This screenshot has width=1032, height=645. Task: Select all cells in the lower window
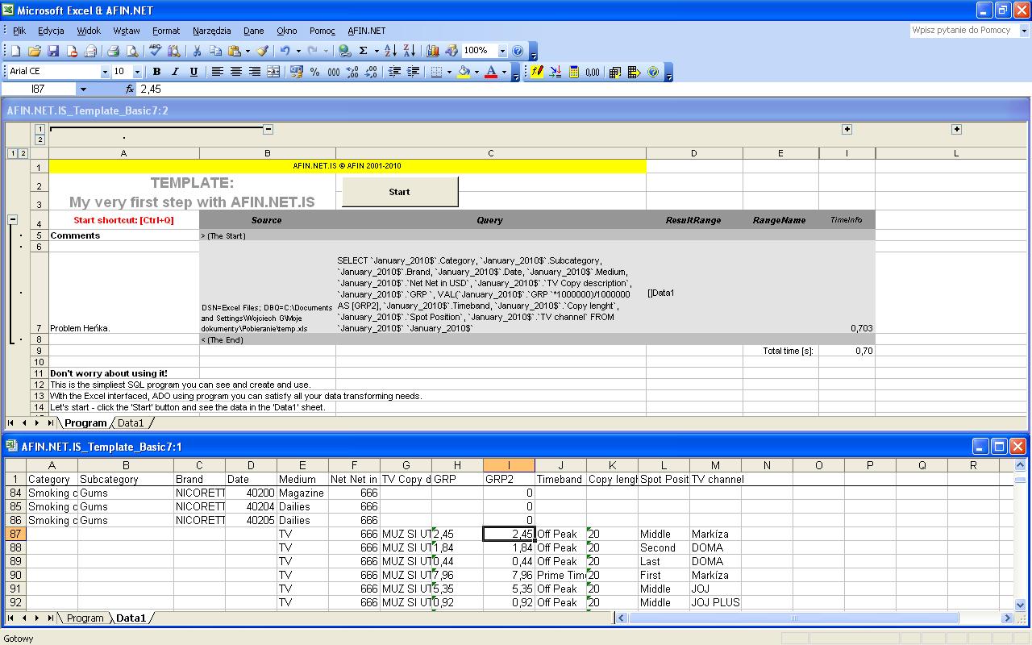tap(15, 465)
